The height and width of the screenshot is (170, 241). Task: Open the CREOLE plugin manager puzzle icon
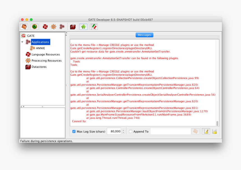(83, 27)
